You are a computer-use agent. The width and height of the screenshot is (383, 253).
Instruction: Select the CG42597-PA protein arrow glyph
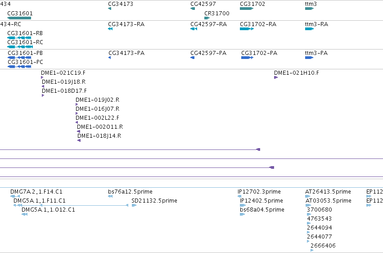(x=193, y=58)
